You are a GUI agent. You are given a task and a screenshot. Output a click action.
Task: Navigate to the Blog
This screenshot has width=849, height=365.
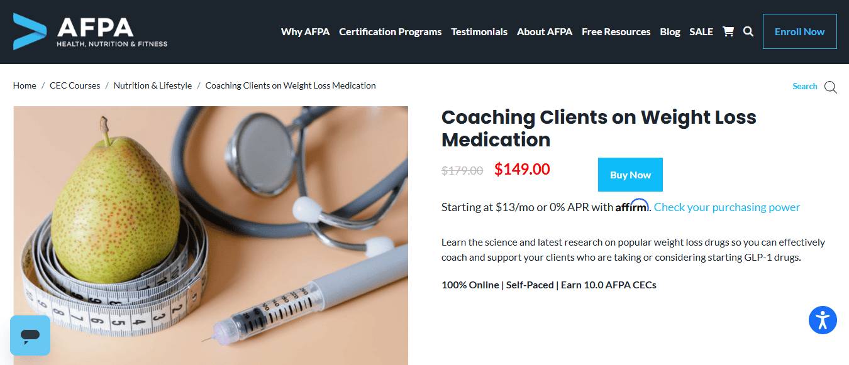pos(670,31)
